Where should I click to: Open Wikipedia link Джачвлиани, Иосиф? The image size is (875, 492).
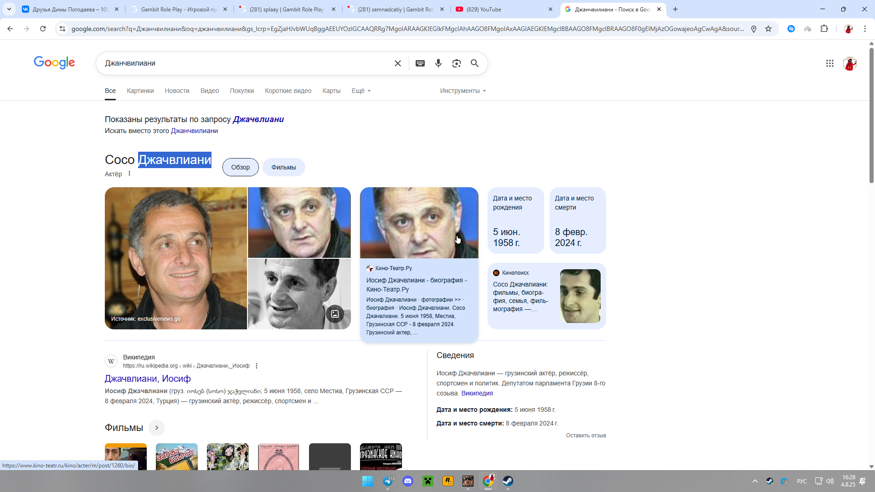point(148,379)
